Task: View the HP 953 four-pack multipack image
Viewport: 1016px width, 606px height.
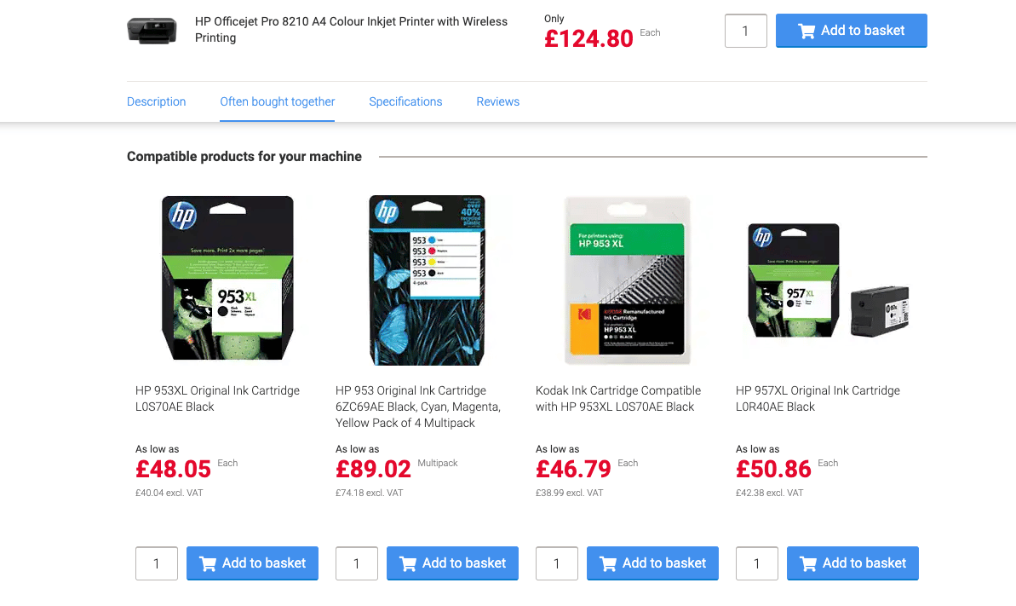Action: [x=427, y=279]
